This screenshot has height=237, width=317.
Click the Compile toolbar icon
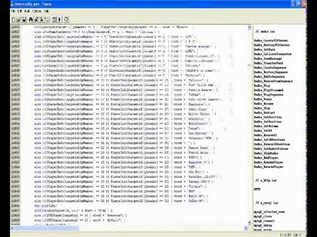(x=54, y=20)
